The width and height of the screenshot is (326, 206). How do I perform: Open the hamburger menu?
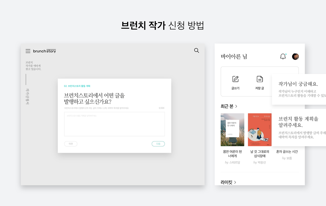(28, 51)
